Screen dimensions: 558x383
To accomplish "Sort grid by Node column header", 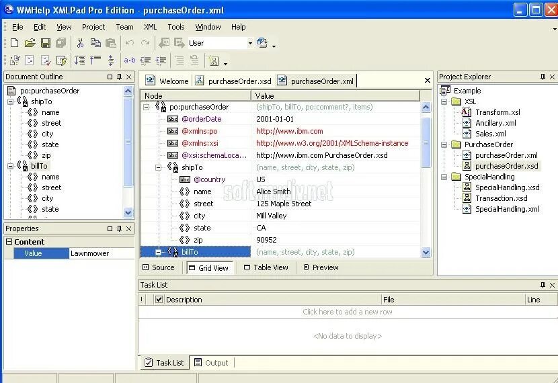I will [x=196, y=95].
